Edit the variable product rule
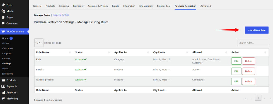Viewport: 273px width, 104px height. click(236, 81)
